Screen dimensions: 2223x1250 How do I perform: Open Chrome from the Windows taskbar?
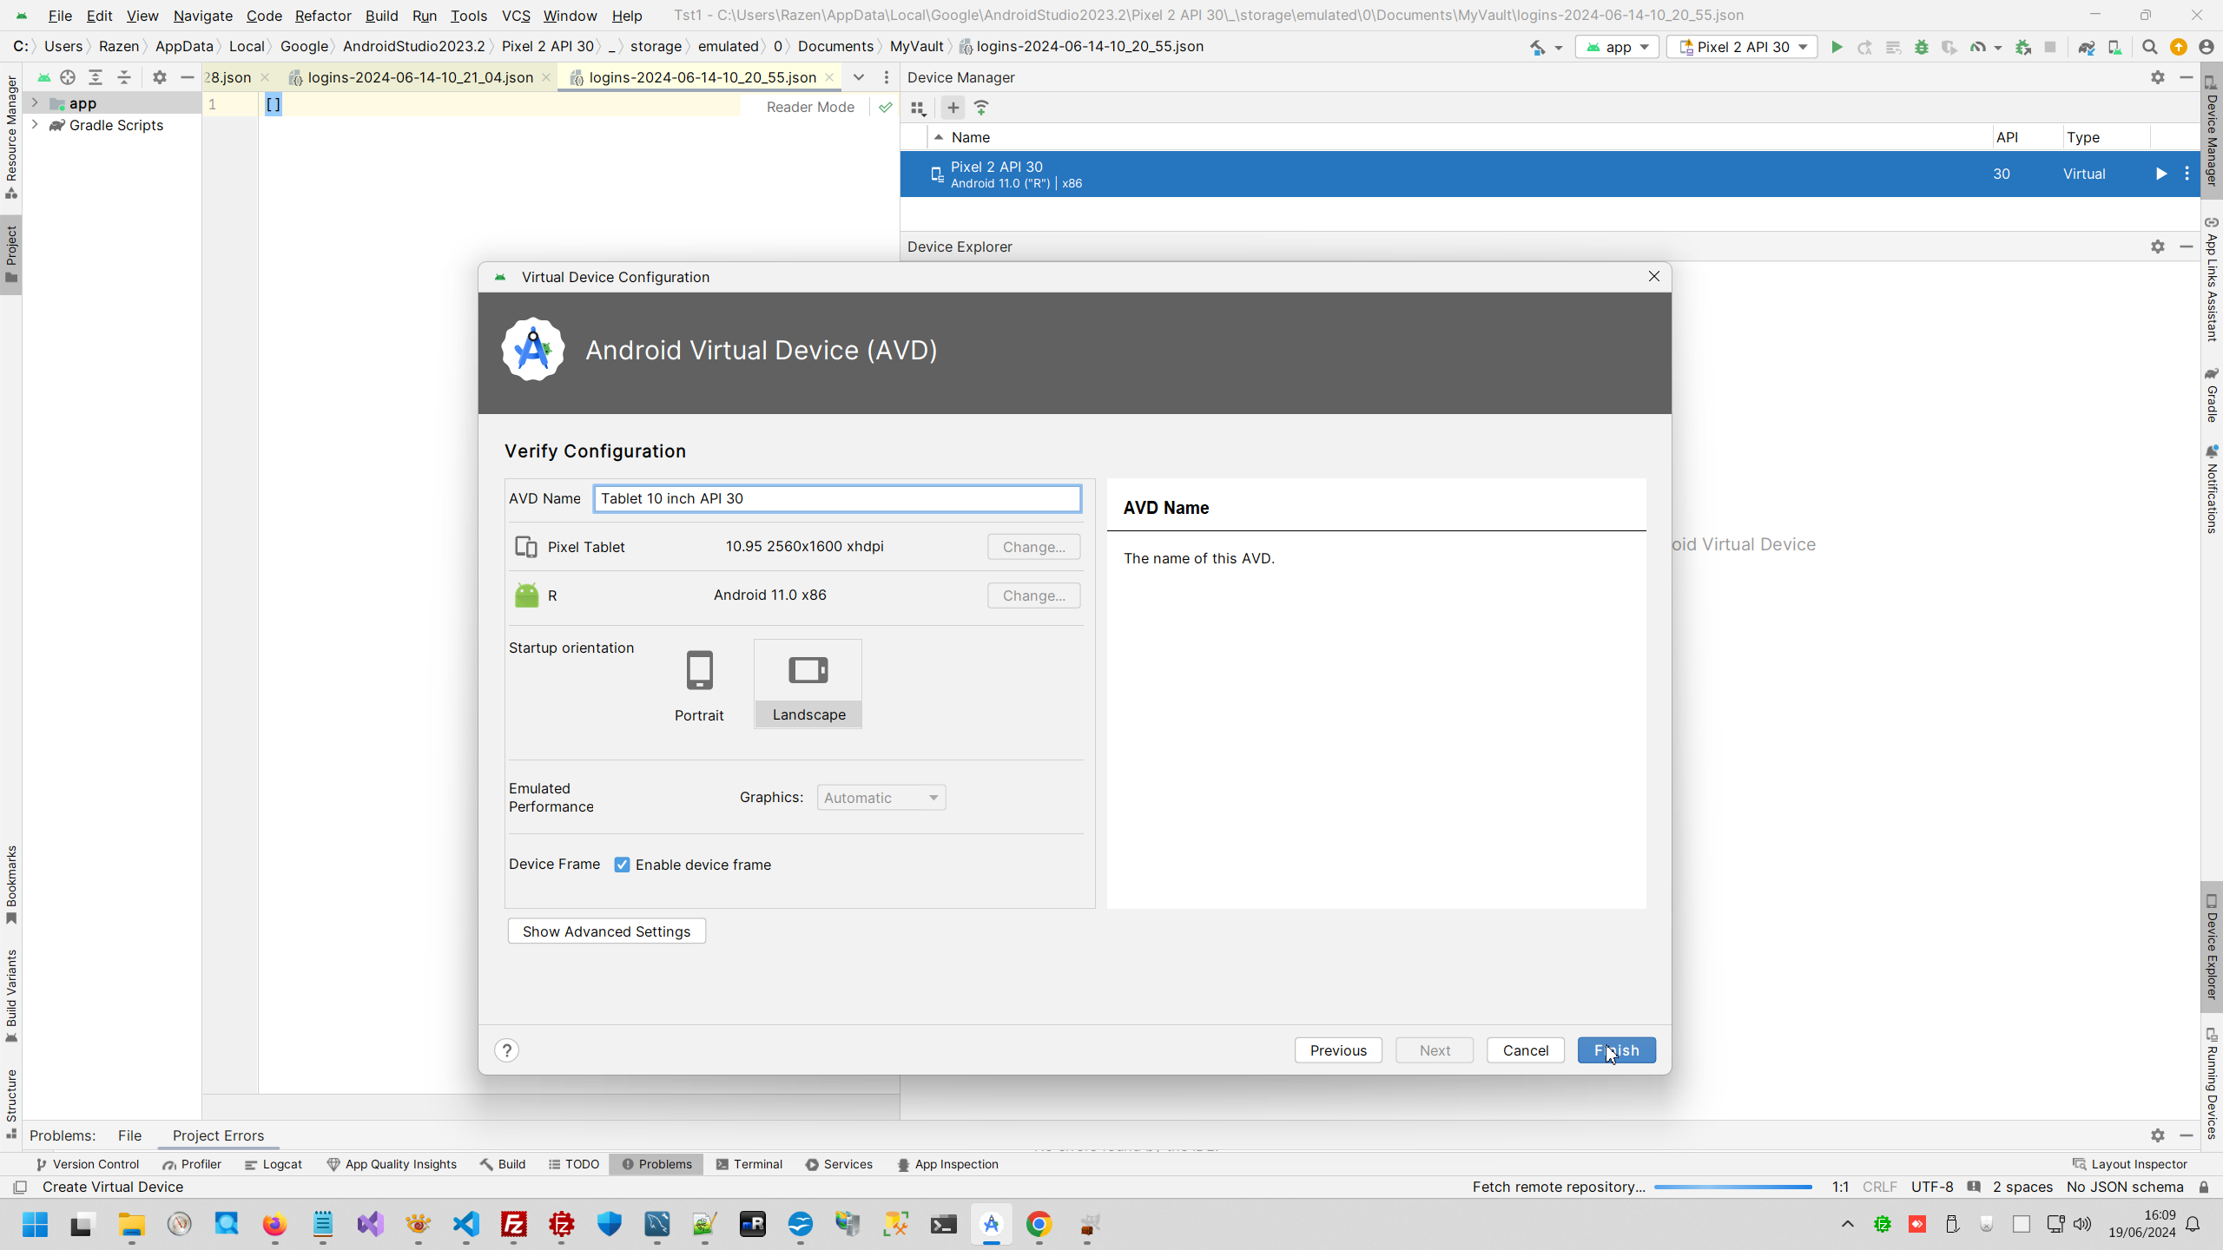tap(1039, 1224)
